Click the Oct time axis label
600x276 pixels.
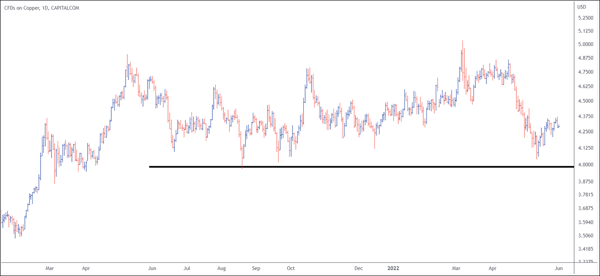point(291,268)
